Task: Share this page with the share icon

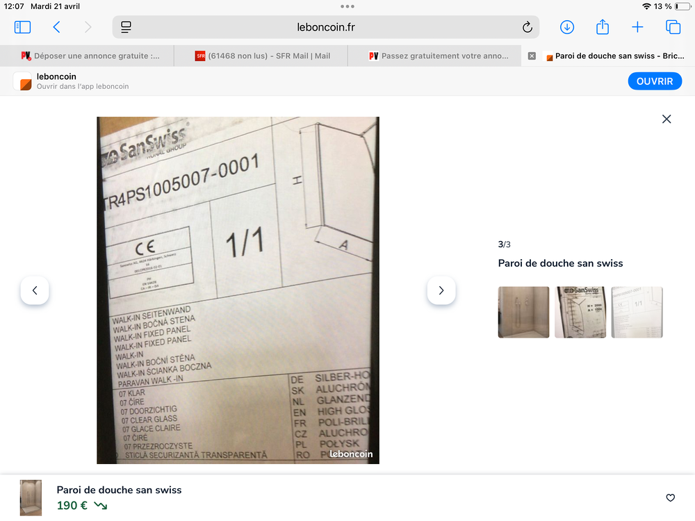Action: pyautogui.click(x=603, y=26)
